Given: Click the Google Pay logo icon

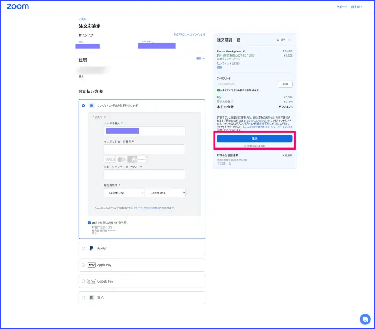Looking at the screenshot, I should 91,281.
